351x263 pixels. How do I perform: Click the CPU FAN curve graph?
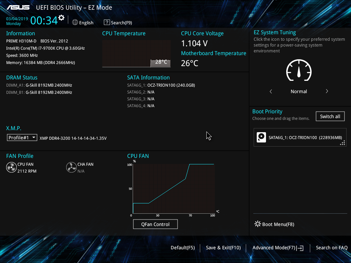pos(174,189)
